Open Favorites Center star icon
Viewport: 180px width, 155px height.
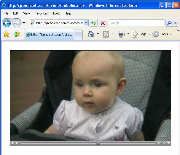click(6, 34)
